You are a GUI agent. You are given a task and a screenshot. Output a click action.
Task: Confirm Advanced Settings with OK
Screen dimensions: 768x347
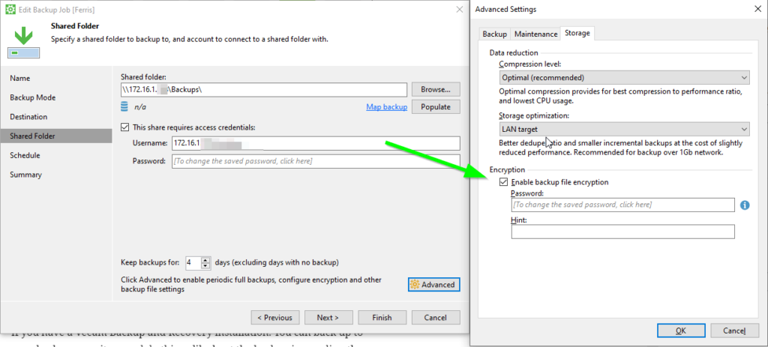click(681, 331)
